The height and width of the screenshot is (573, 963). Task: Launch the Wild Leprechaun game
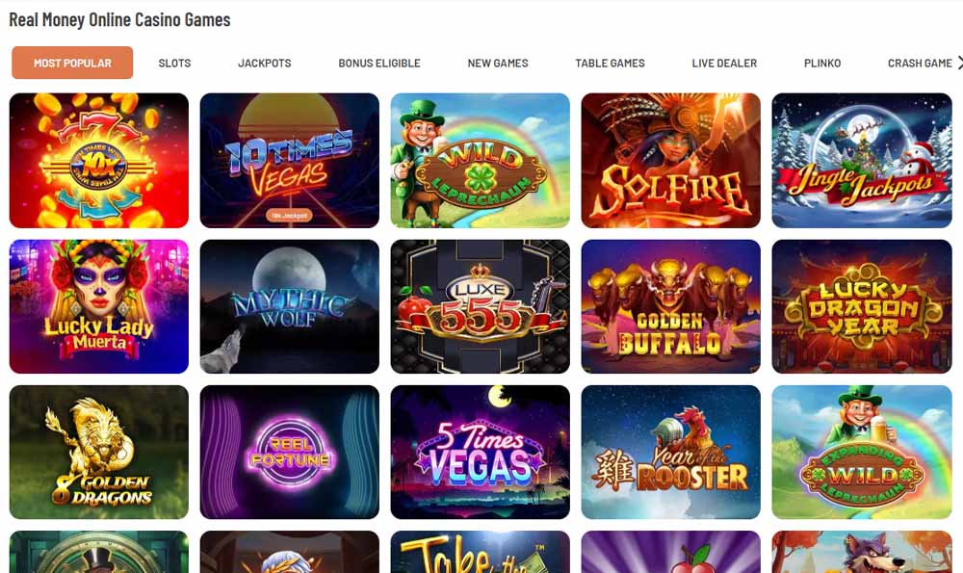click(481, 160)
